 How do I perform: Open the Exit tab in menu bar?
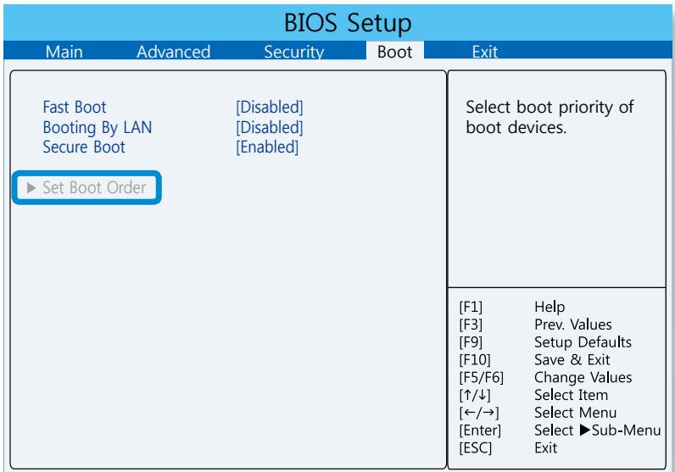coord(484,53)
